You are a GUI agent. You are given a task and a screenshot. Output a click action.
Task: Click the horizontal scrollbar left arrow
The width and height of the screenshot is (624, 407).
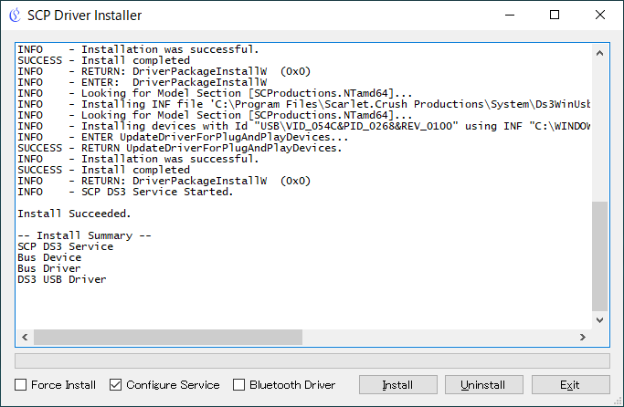pos(25,337)
